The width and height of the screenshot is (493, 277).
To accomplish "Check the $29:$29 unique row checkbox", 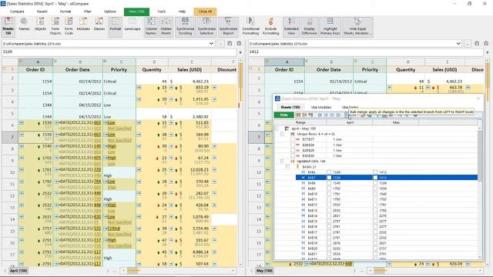I will coord(293,151).
